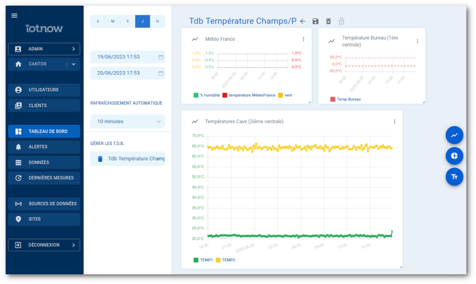This screenshot has width=476, height=284.
Task: Add a text widget via floating button
Action: click(454, 177)
